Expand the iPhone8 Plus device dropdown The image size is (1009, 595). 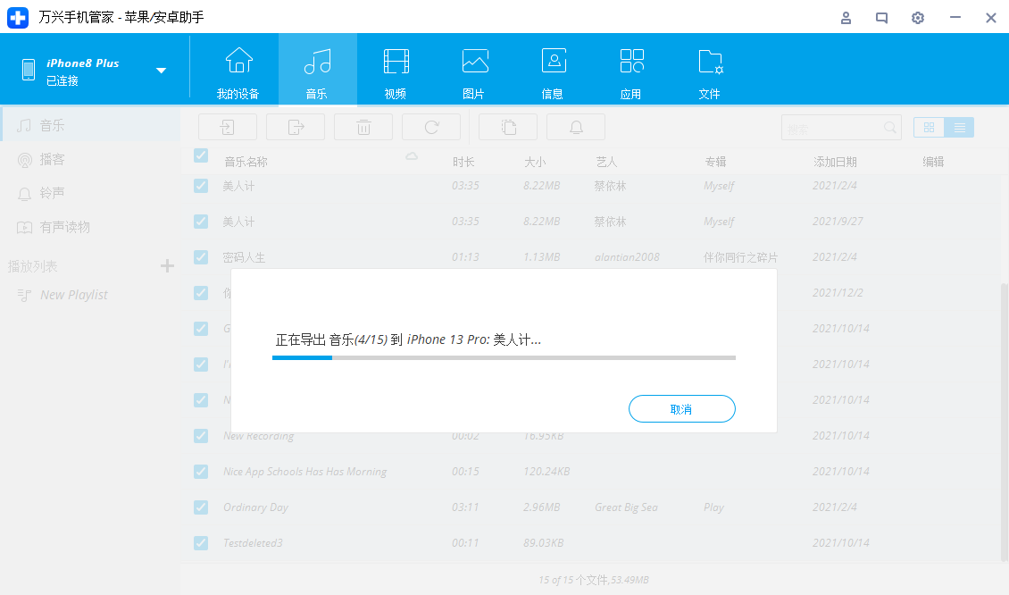pyautogui.click(x=161, y=71)
